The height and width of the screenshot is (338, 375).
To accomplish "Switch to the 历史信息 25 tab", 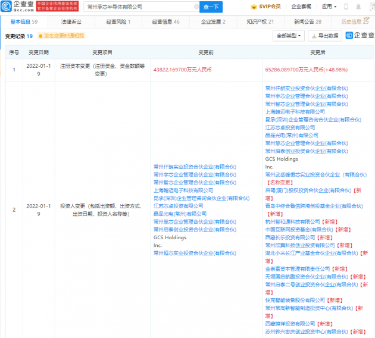I will 355,21.
